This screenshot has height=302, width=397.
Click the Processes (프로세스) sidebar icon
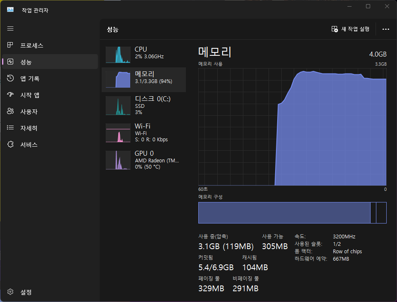[10, 45]
